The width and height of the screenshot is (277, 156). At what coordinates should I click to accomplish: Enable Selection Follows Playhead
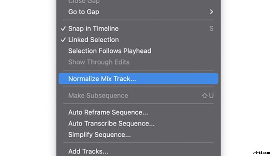click(x=109, y=51)
